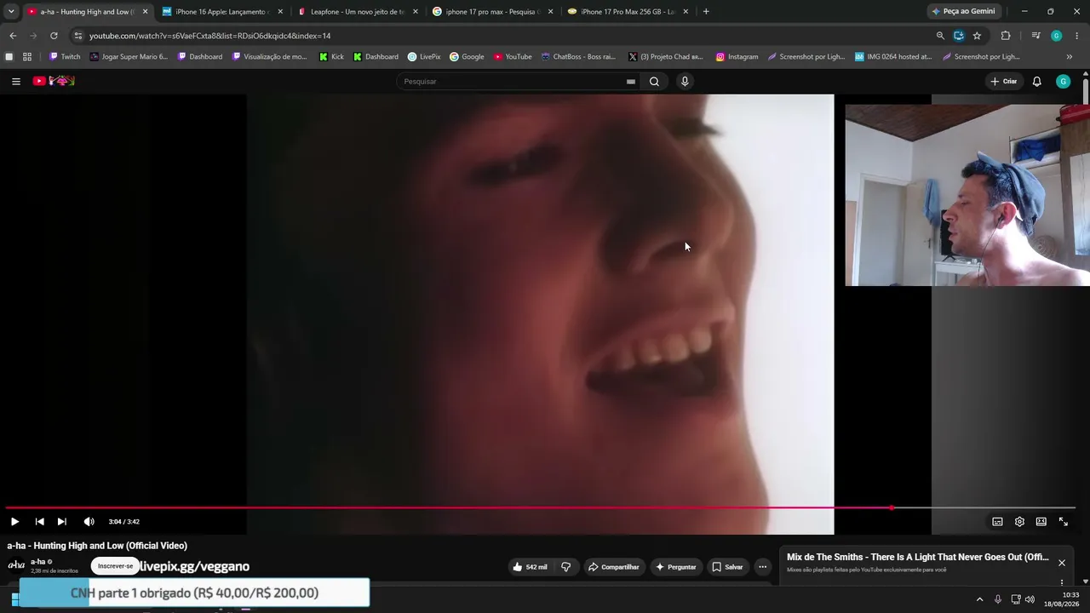The height and width of the screenshot is (613, 1090).
Task: Open the Projeto Chad X bookmark
Action: [665, 57]
